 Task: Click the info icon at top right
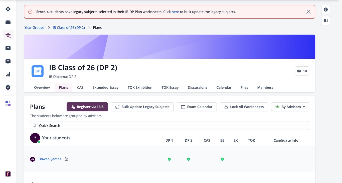point(326,10)
